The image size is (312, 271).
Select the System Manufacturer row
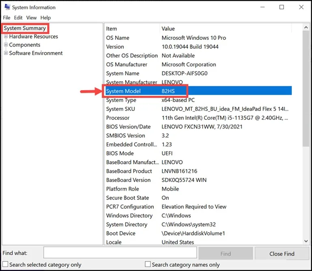click(x=198, y=82)
